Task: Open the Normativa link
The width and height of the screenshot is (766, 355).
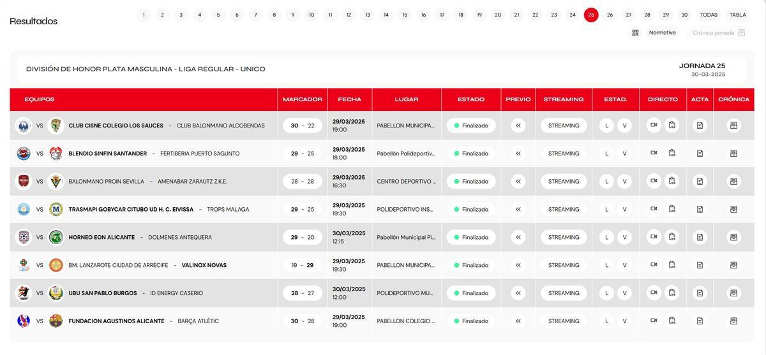Action: pos(662,33)
